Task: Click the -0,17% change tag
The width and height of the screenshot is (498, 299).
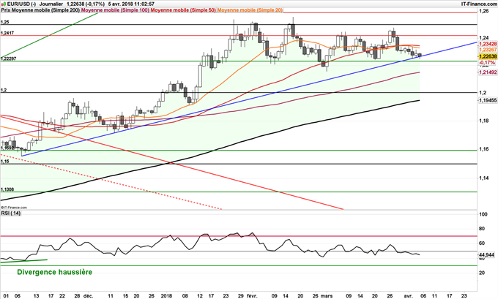Action: pyautogui.click(x=487, y=63)
